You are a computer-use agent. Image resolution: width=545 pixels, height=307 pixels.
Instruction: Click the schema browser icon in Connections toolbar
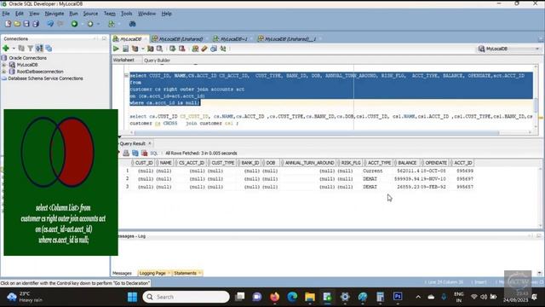point(39,48)
